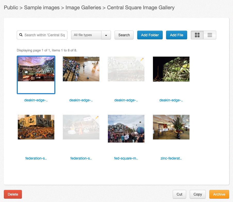
Task: Click the Delete icon button
Action: tap(13, 194)
